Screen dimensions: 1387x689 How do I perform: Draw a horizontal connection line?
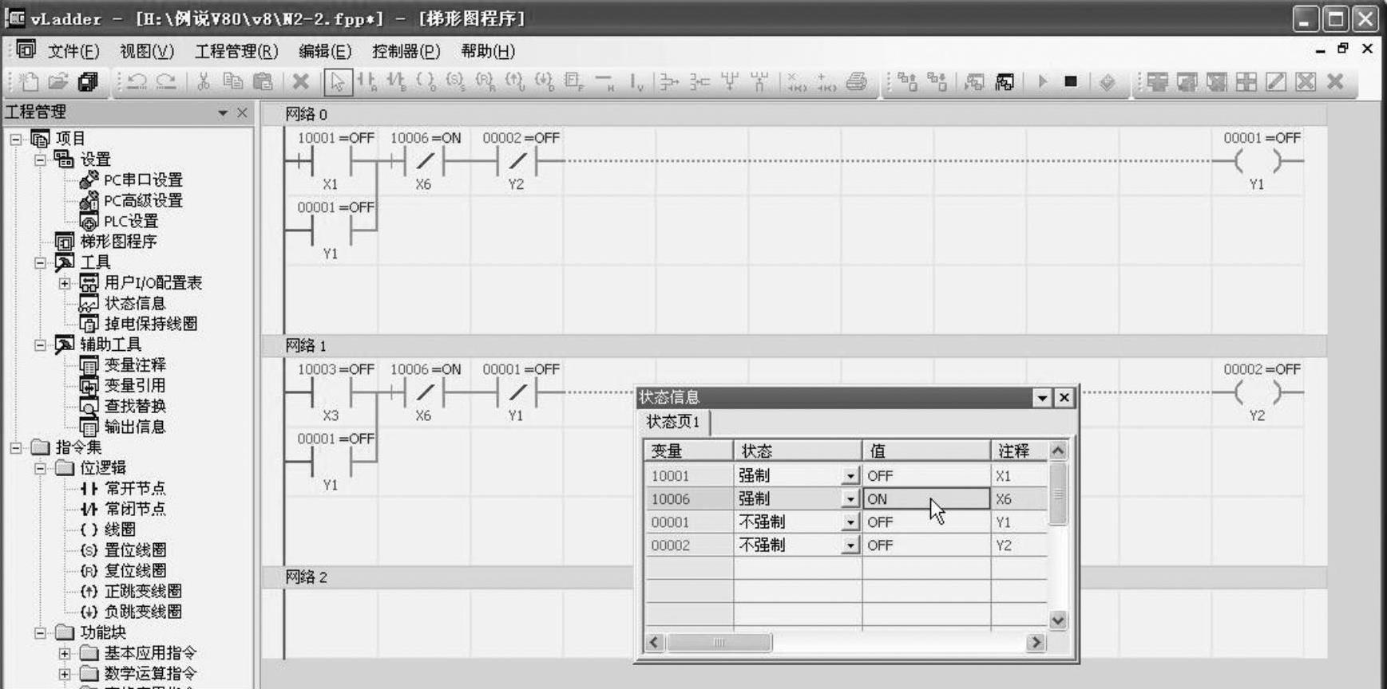click(x=604, y=81)
